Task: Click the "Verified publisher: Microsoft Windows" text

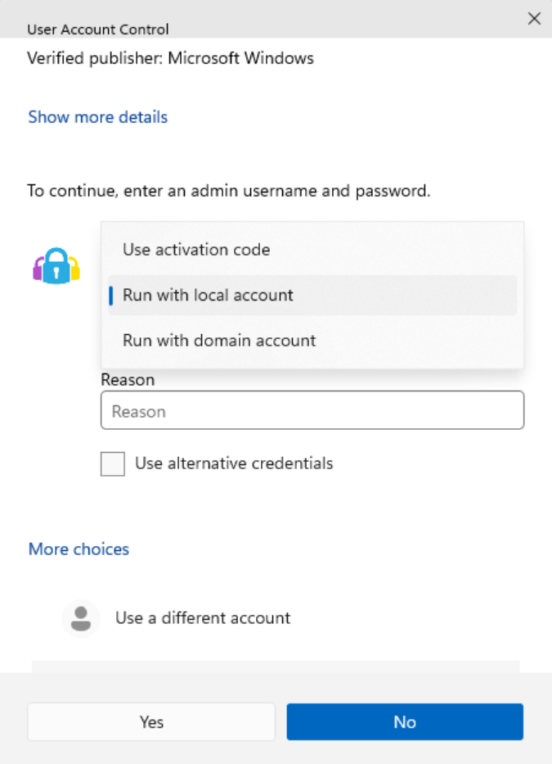Action: point(170,58)
